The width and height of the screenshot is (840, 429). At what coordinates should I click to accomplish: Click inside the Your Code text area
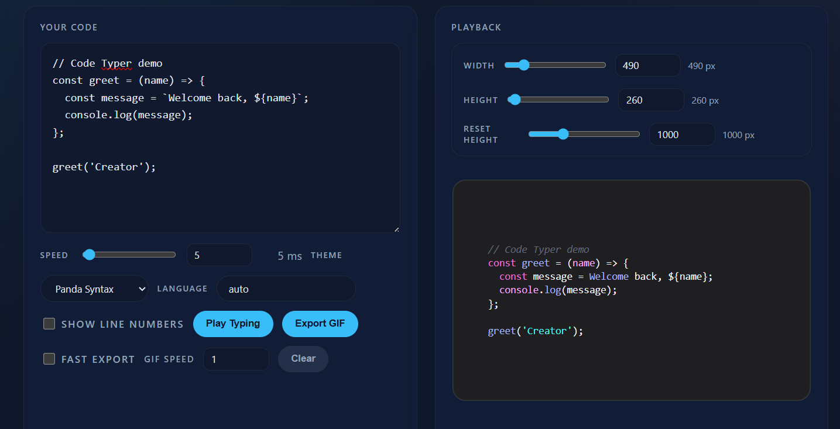(220, 199)
